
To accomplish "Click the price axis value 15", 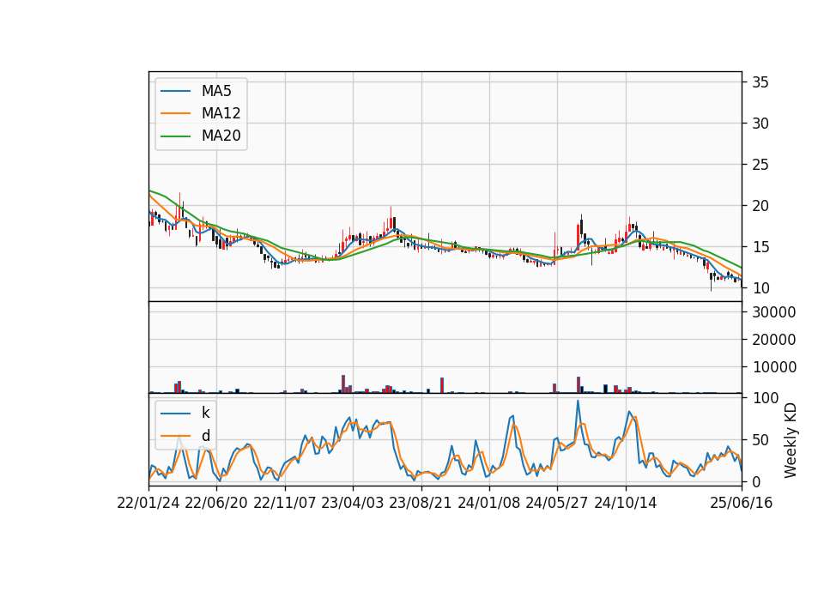I will point(760,247).
